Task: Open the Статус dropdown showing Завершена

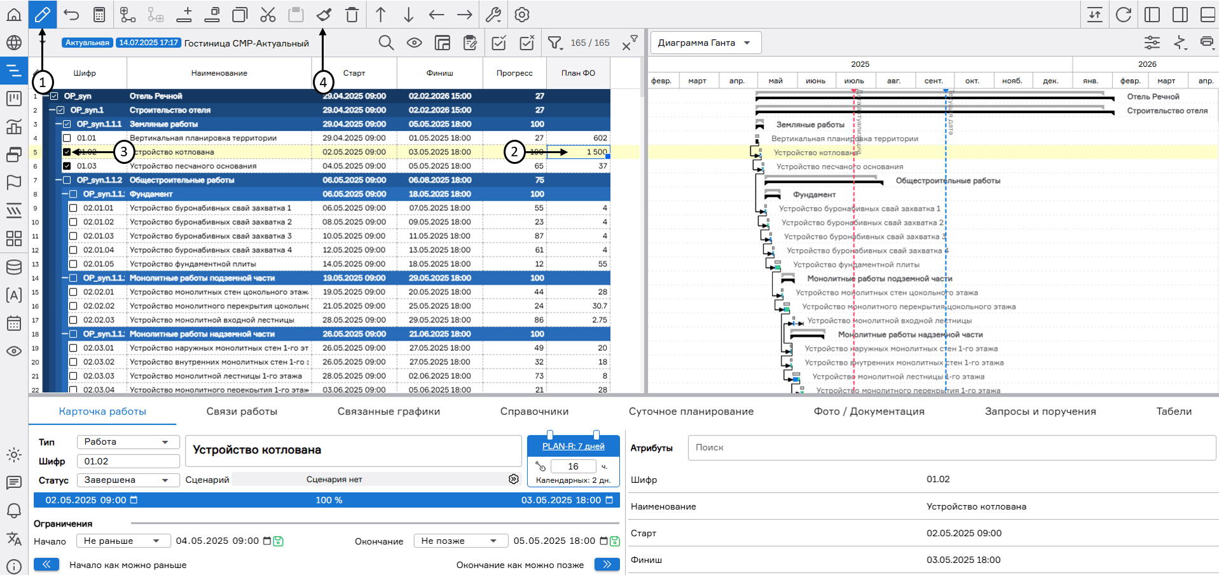Action: (127, 480)
